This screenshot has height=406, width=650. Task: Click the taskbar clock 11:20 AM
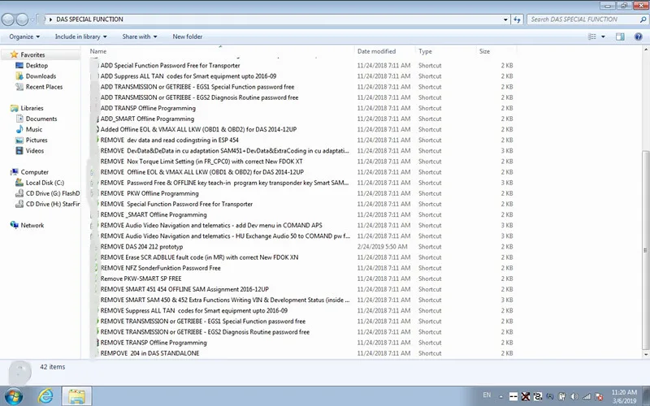(x=624, y=396)
